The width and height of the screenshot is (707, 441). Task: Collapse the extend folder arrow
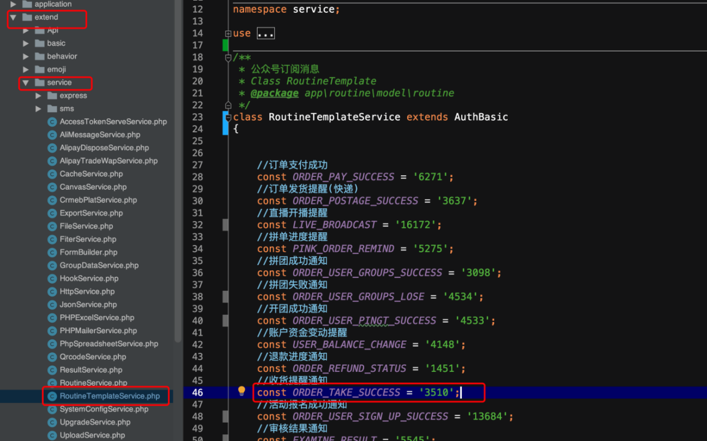tap(13, 17)
